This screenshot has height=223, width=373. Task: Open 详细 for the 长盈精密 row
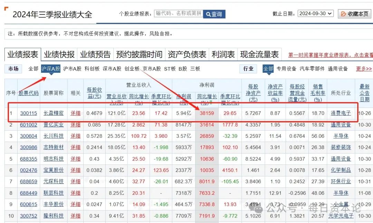click(x=75, y=113)
